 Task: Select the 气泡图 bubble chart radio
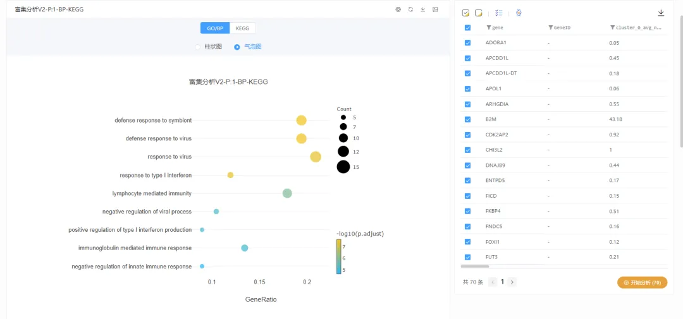click(237, 47)
